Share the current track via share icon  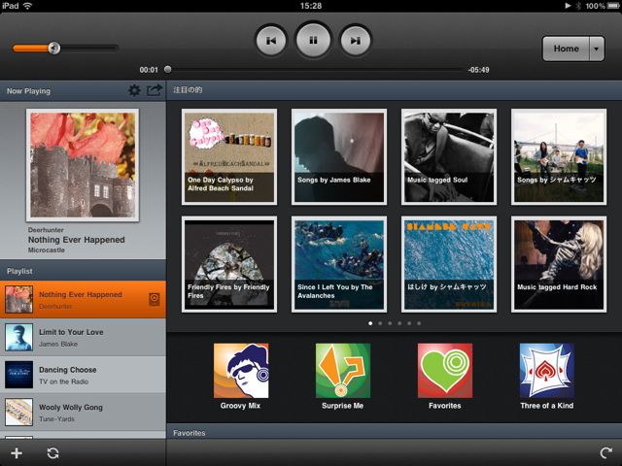pyautogui.click(x=155, y=90)
